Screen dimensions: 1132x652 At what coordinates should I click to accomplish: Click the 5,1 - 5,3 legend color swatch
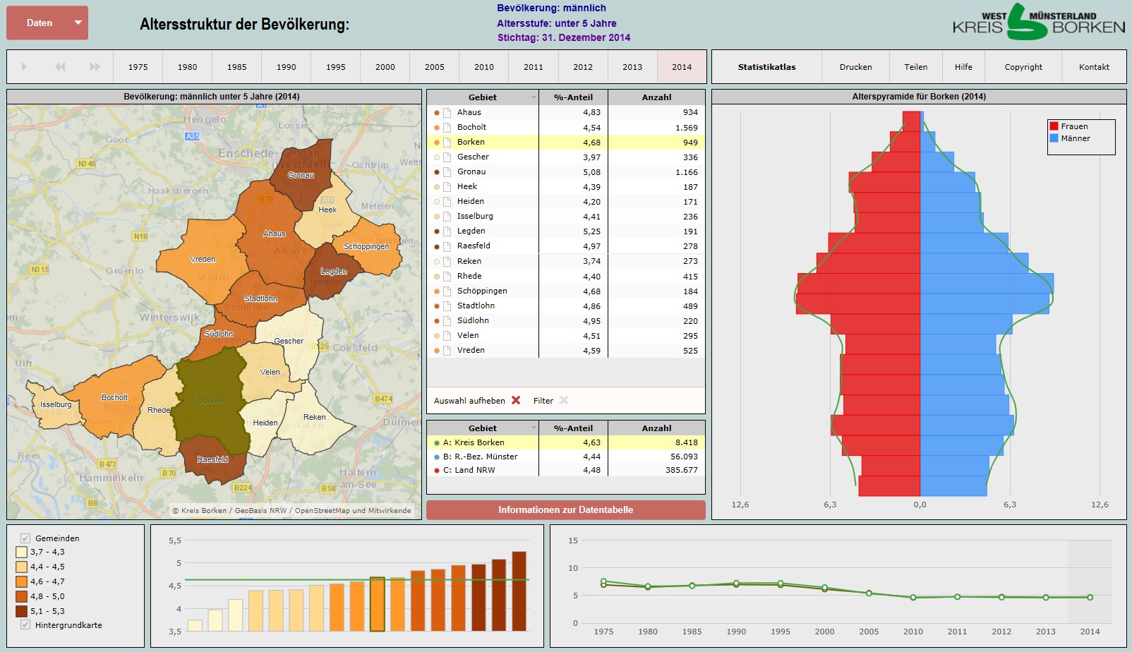(22, 611)
